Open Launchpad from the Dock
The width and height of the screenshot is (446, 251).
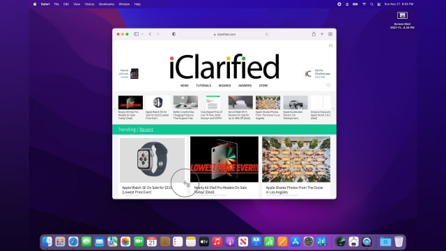pyautogui.click(x=60, y=242)
